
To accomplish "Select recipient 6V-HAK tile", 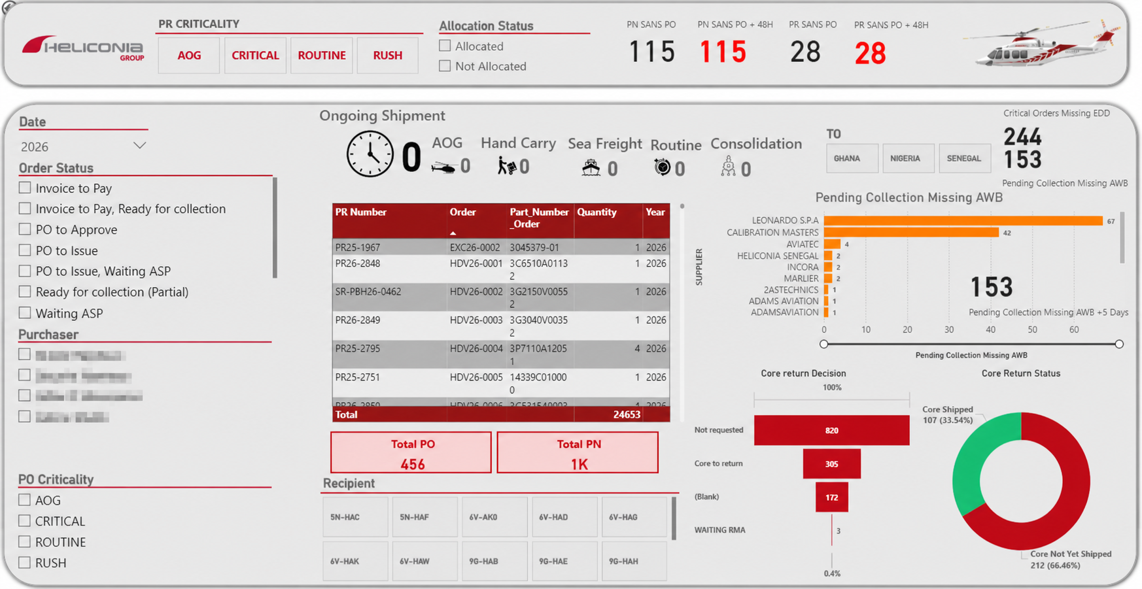I will point(355,561).
